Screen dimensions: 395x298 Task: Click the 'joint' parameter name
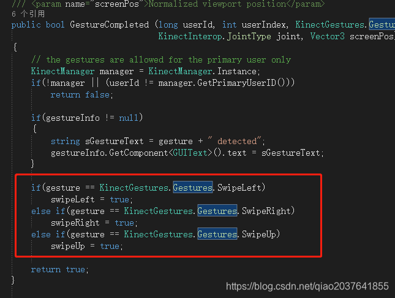tap(288, 37)
